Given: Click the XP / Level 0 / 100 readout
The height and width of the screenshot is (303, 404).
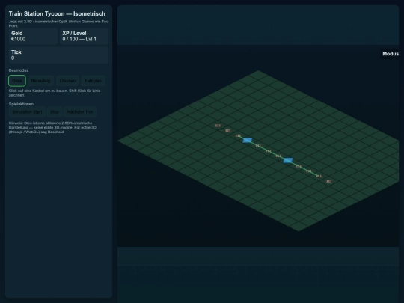Looking at the screenshot, I should point(79,39).
